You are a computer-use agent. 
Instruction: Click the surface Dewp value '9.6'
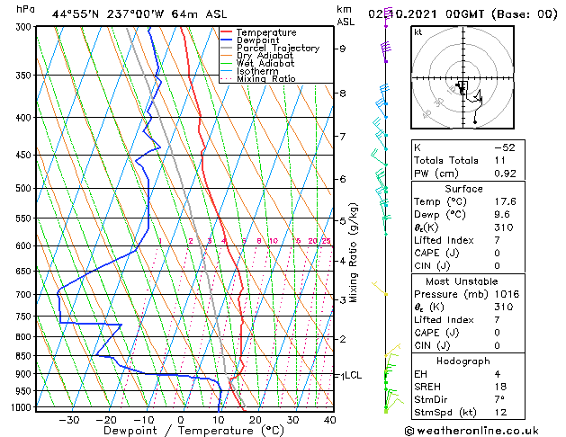pos(502,215)
